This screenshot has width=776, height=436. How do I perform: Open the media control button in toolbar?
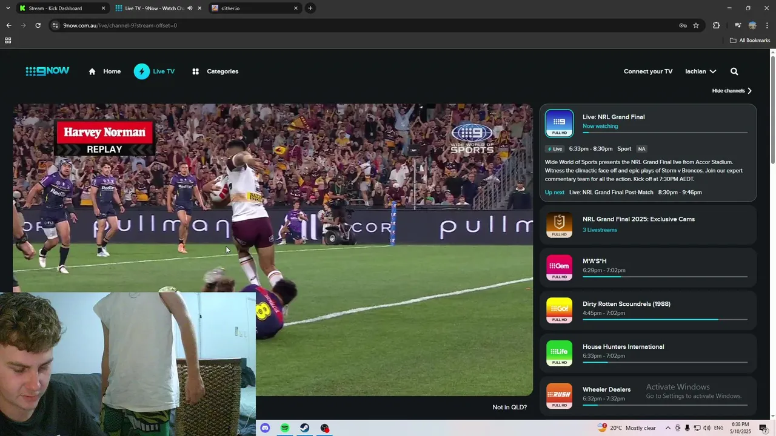(738, 25)
